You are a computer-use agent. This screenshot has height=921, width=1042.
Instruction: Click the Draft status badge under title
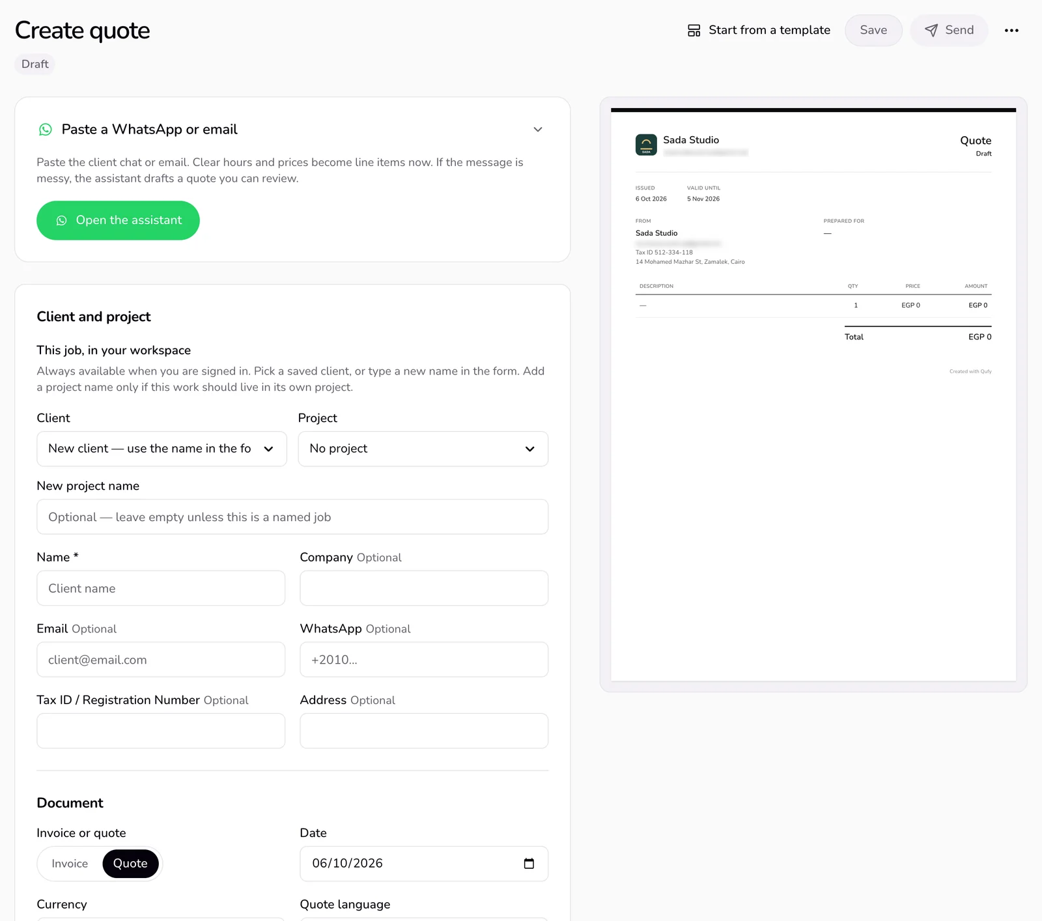35,64
